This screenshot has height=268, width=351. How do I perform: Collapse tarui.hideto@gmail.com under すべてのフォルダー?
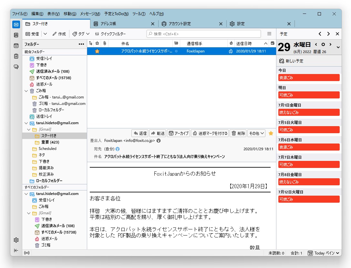tap(26, 194)
